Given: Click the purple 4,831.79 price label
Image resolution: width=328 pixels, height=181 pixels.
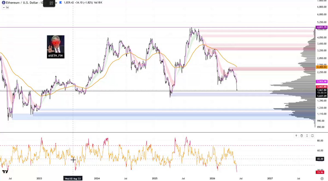Looking at the screenshot, I should pyautogui.click(x=321, y=27).
